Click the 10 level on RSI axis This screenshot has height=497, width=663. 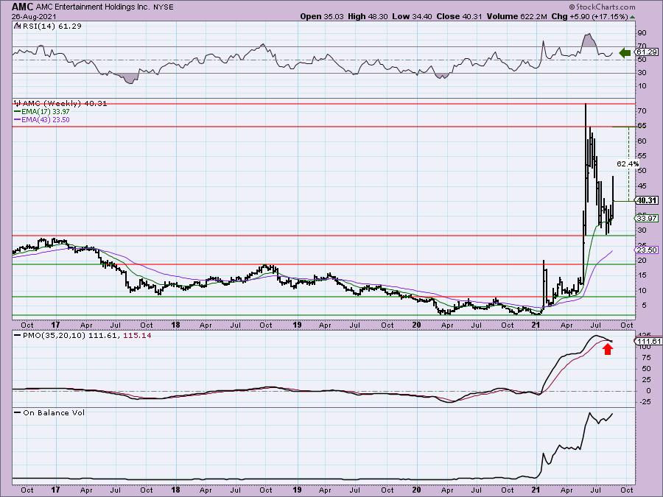tap(642, 86)
